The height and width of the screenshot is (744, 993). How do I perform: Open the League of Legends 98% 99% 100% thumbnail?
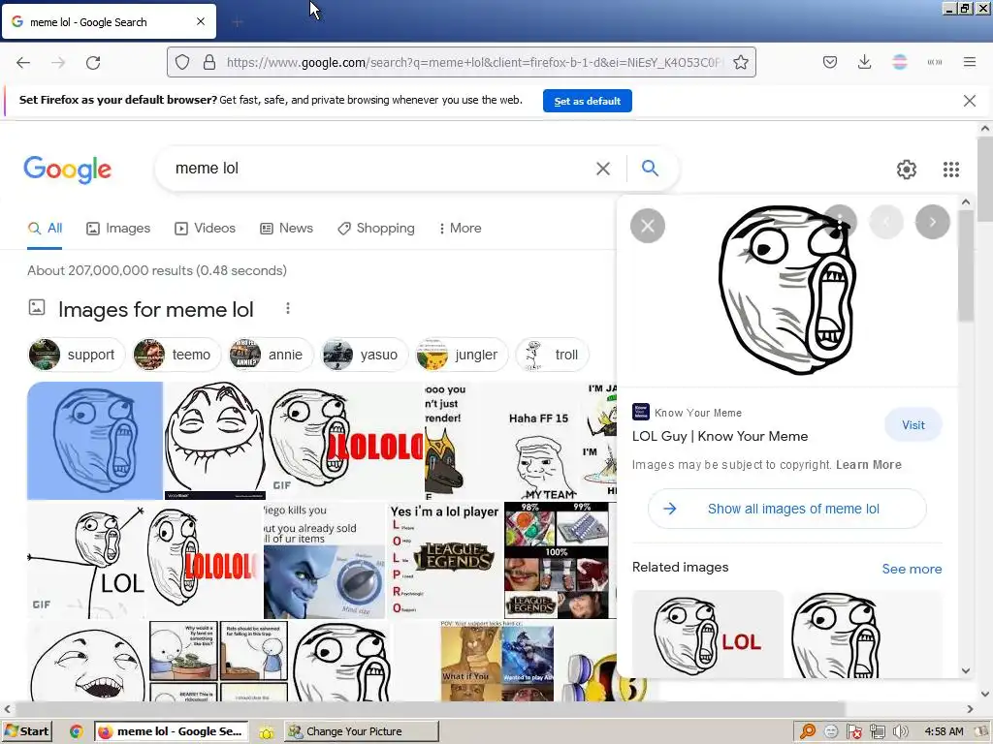556,560
